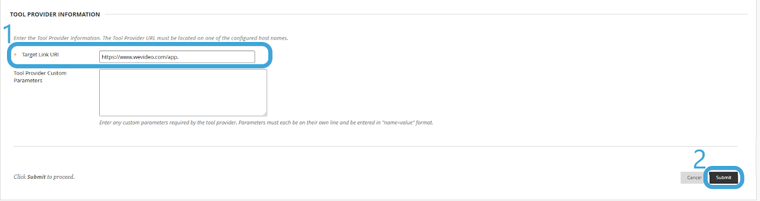This screenshot has height=201, width=760.
Task: Click the horizontal divider above the footer
Action: pos(375,146)
